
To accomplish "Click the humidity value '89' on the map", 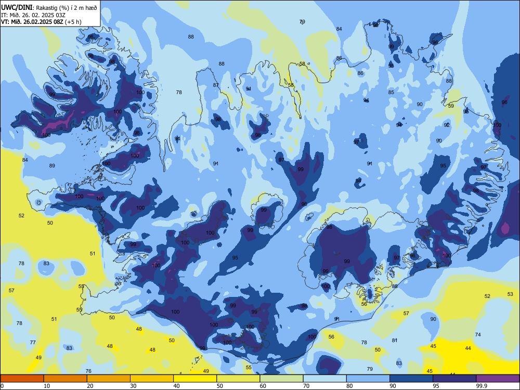I will [52, 165].
